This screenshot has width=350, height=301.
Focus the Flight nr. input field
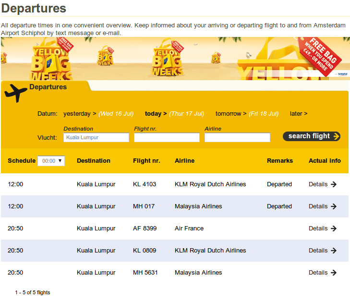(x=167, y=137)
